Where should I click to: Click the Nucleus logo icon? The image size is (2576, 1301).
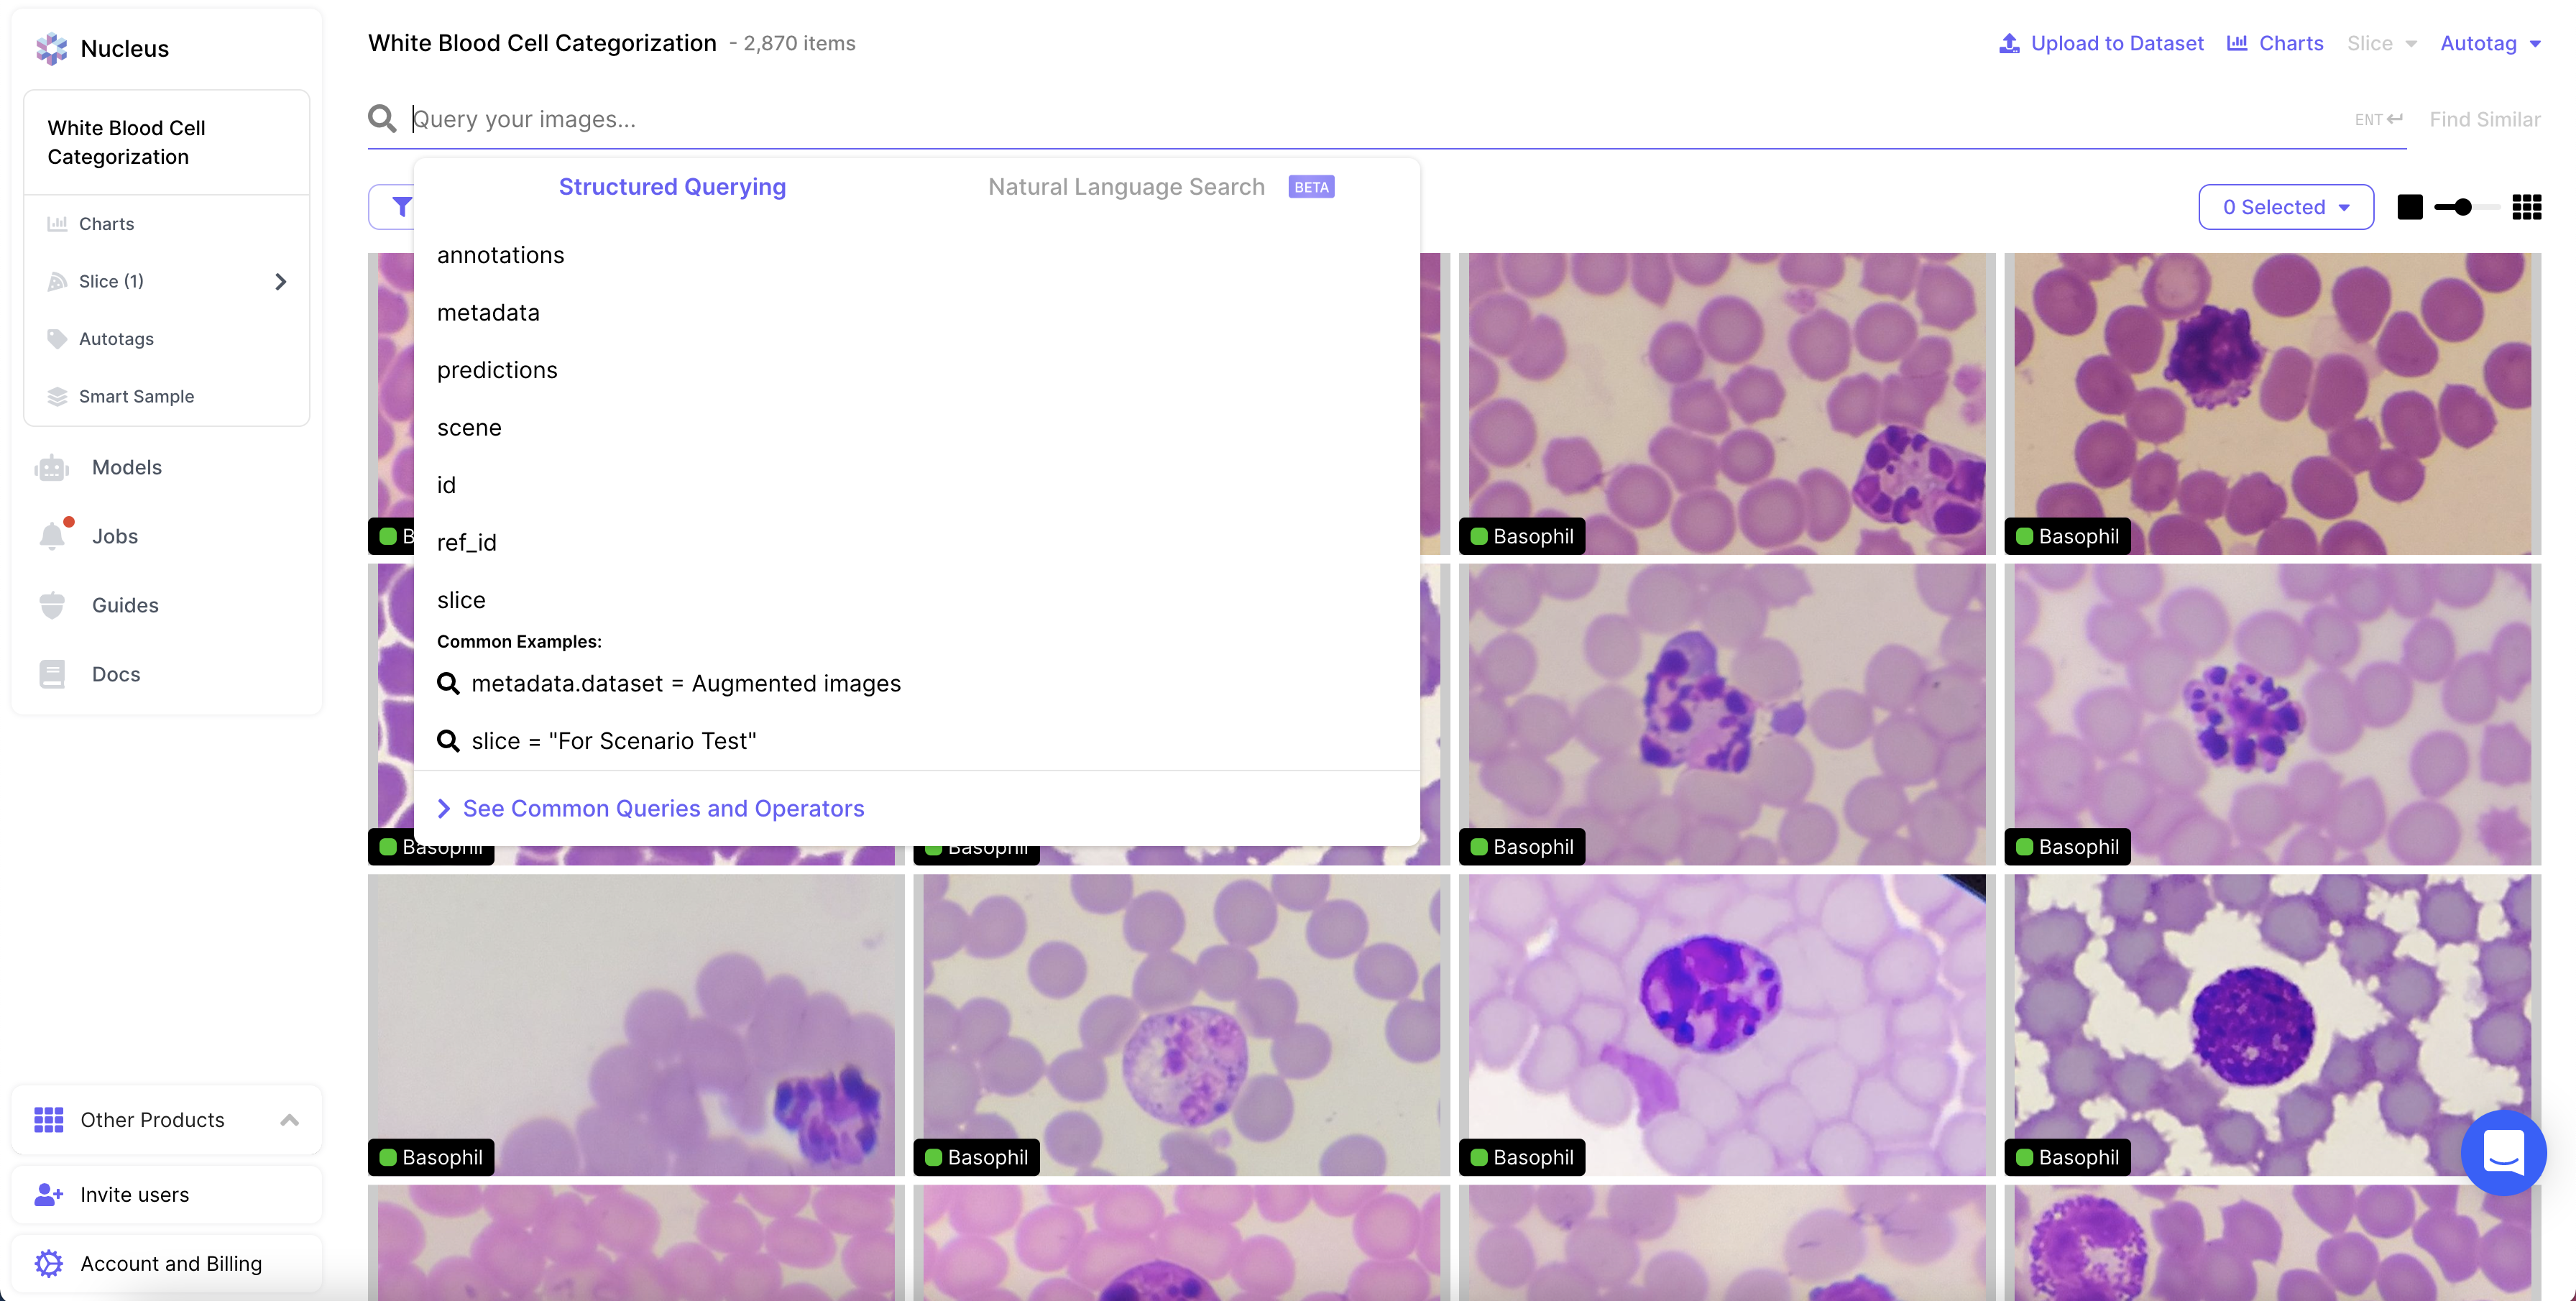pyautogui.click(x=51, y=48)
